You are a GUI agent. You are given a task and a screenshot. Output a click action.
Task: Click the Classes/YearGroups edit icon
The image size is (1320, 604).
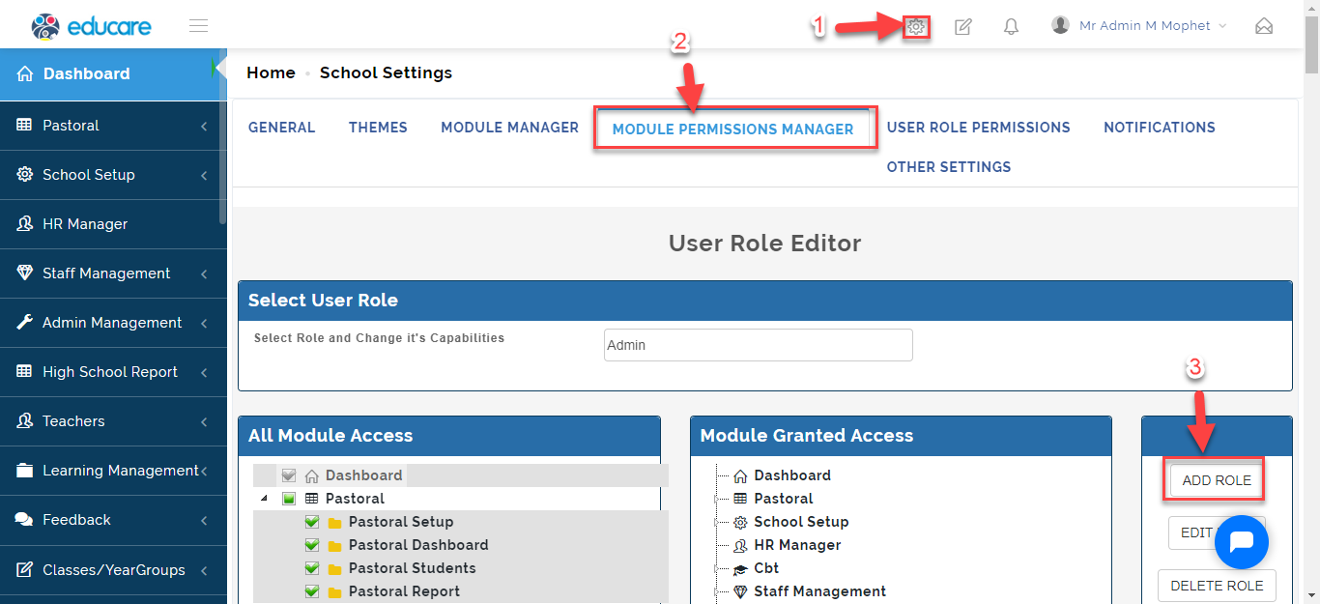coord(24,570)
